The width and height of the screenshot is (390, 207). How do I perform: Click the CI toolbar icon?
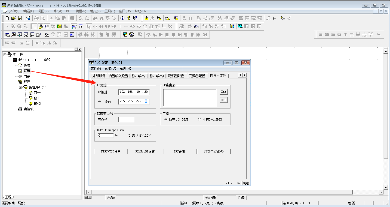tap(81, 26)
